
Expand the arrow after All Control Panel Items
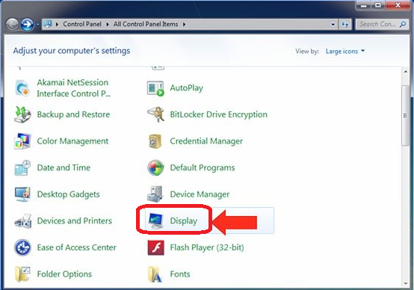tap(184, 25)
